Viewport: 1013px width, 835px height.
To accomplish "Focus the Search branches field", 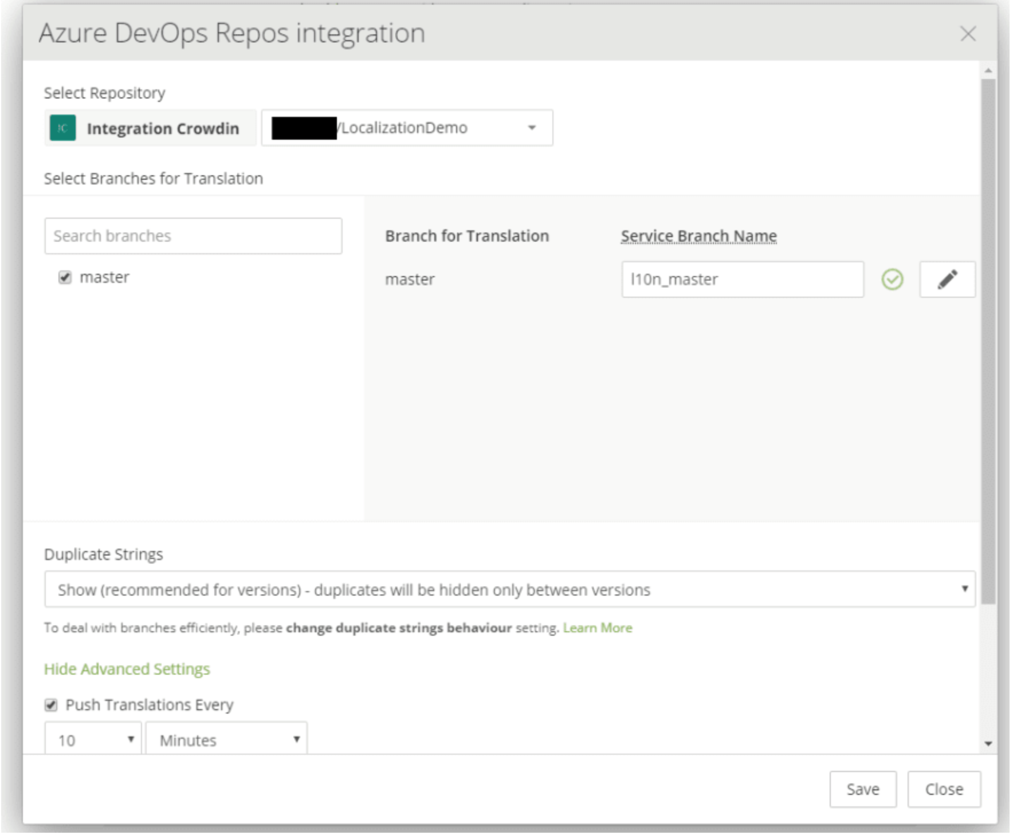I will [193, 236].
